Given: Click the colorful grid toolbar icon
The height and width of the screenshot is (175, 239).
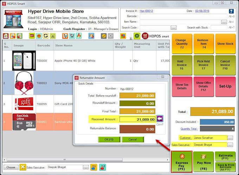Looking at the screenshot, I should pos(123,36).
